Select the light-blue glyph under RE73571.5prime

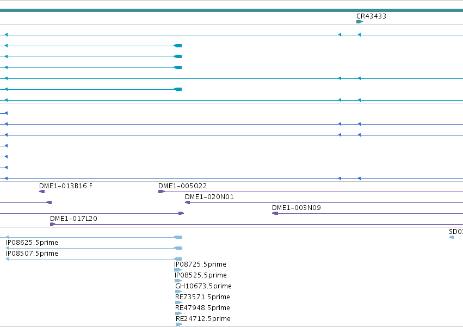pyautogui.click(x=178, y=303)
